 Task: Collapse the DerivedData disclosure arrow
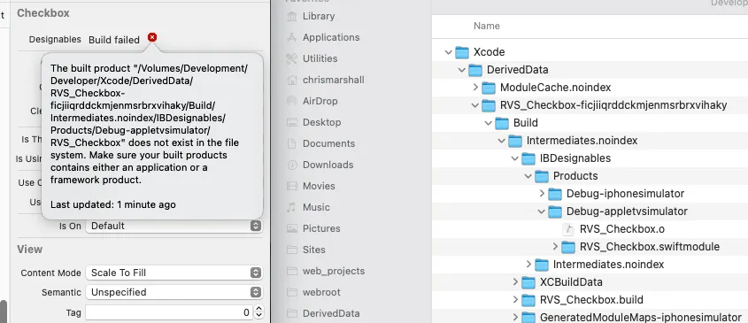pyautogui.click(x=461, y=70)
